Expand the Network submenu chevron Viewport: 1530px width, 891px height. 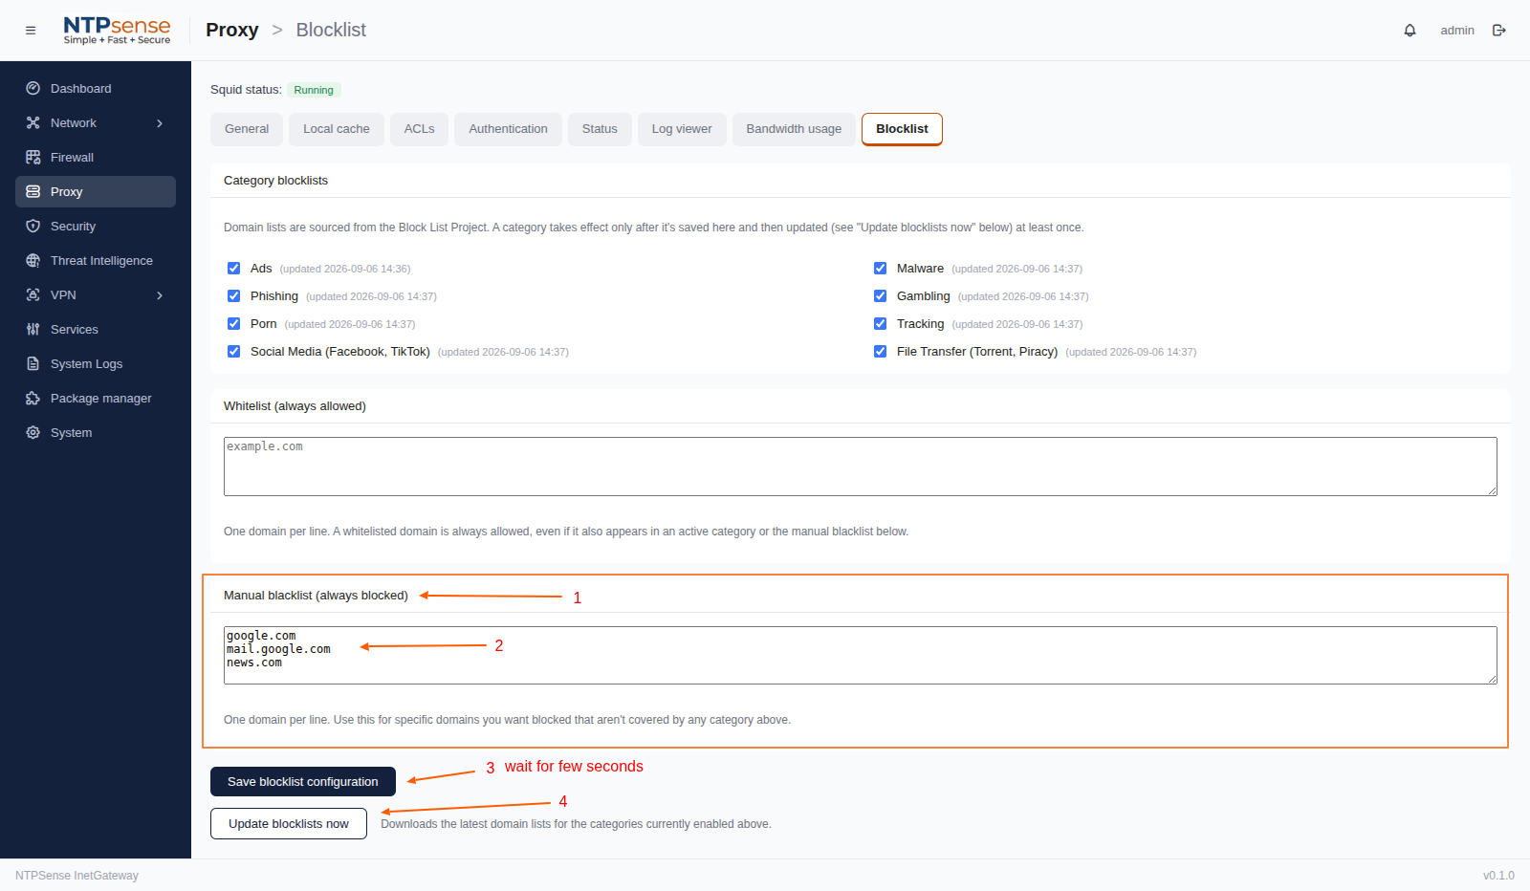160,123
